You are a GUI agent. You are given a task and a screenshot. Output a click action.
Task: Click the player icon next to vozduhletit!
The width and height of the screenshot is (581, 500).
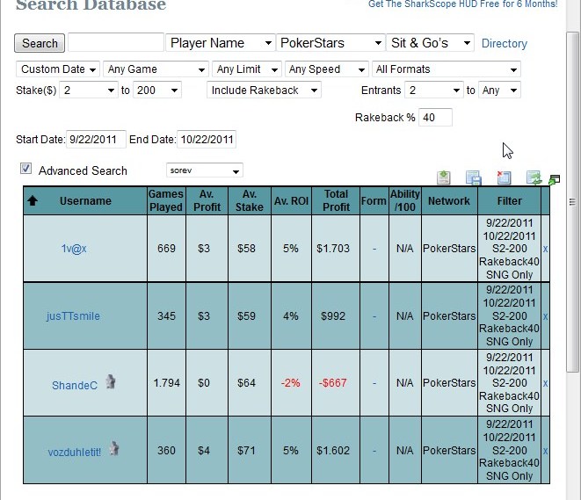pyautogui.click(x=114, y=448)
